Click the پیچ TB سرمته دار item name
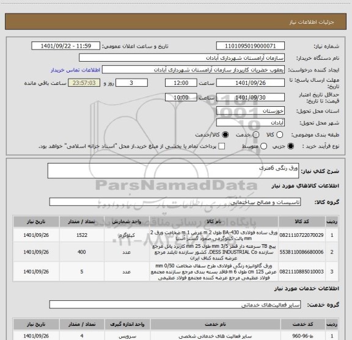Screen dimensions: 352x340 (x=214, y=252)
